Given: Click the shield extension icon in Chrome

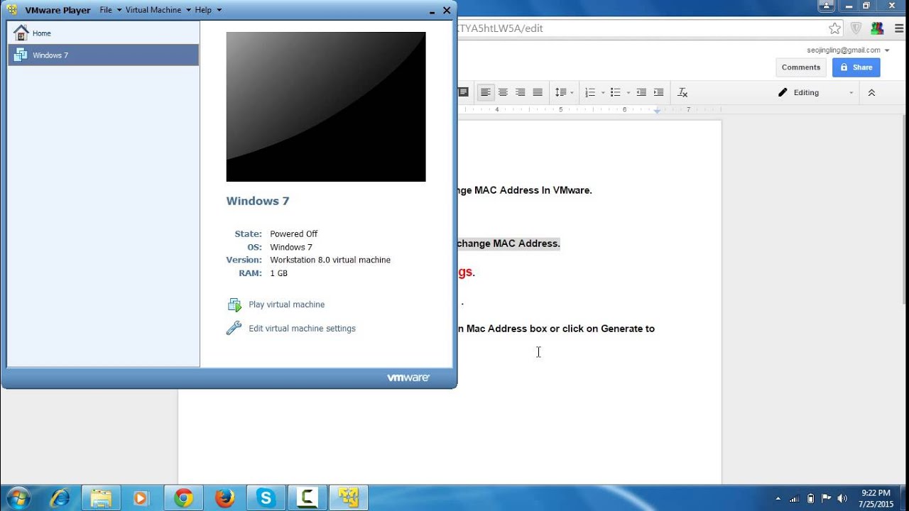Looking at the screenshot, I should tap(856, 28).
